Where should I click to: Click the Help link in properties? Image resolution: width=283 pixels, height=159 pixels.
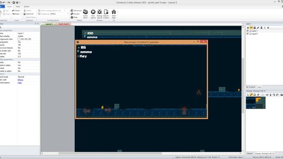click(x=19, y=83)
